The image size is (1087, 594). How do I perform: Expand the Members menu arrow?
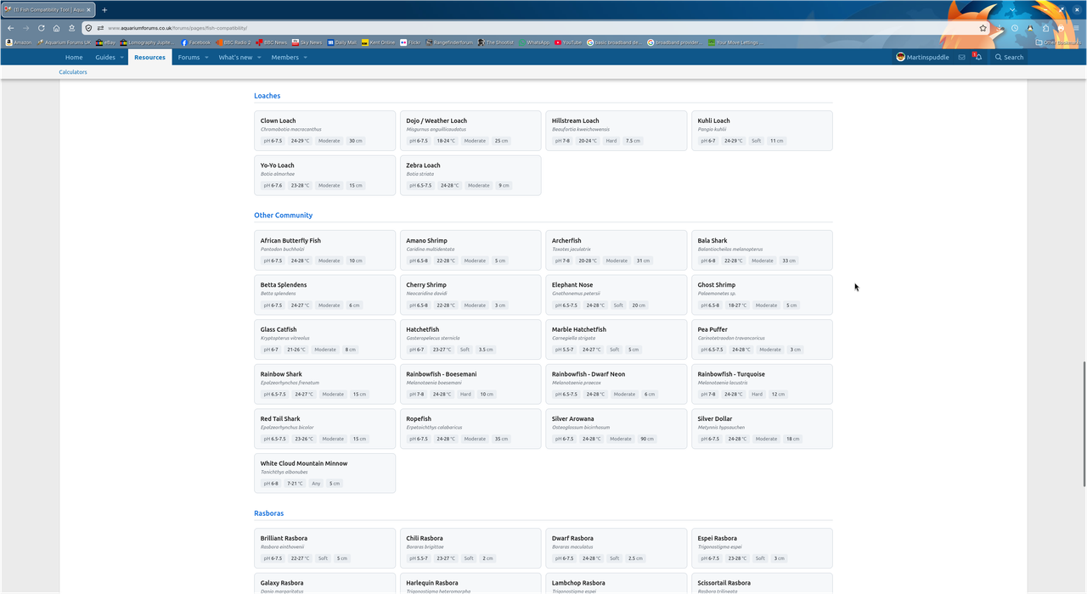(305, 58)
